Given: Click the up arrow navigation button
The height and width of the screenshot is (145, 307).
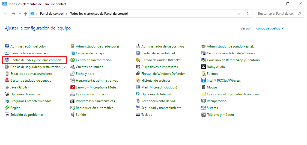Looking at the screenshot, I should pyautogui.click(x=25, y=14).
